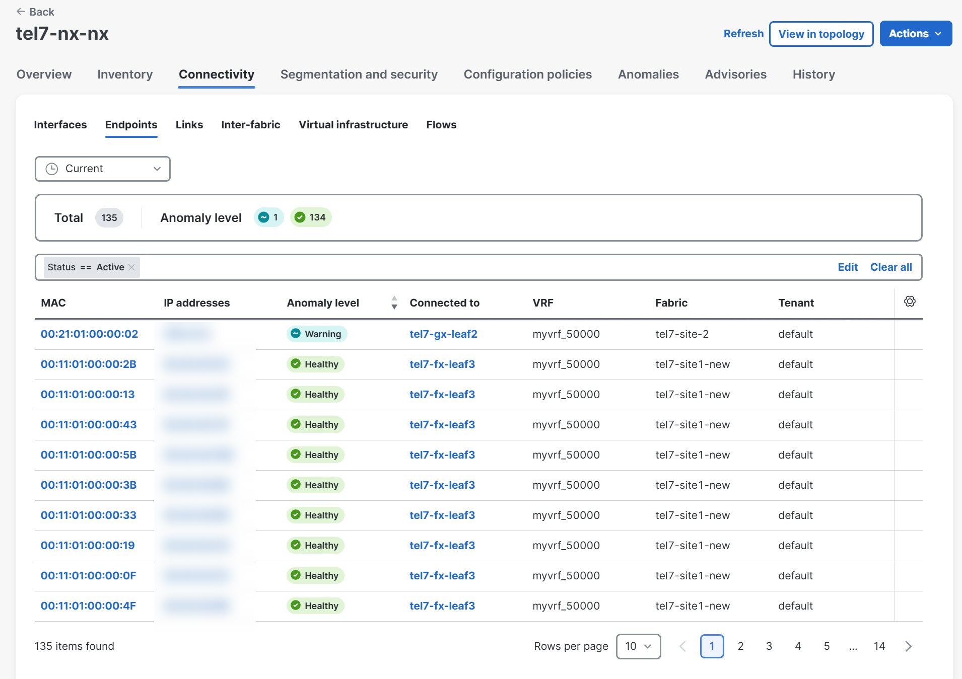
Task: Switch to the Interfaces sub-tab
Action: (60, 125)
